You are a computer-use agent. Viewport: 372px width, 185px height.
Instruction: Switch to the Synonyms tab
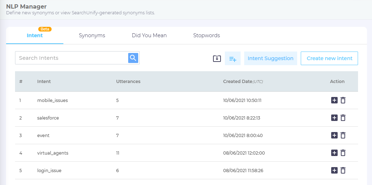click(x=92, y=35)
